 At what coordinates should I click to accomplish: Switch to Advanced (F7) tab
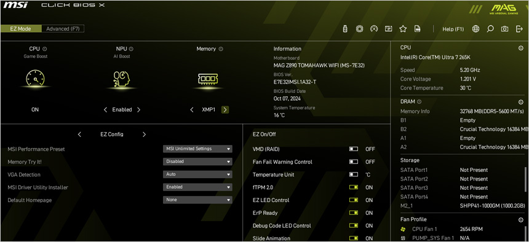pyautogui.click(x=63, y=29)
